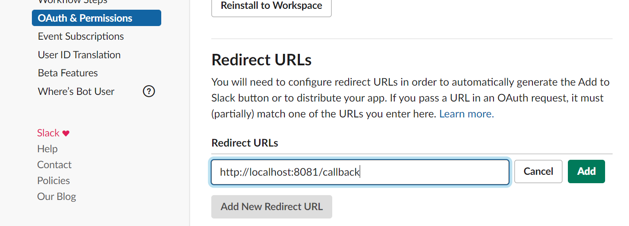Go to Event Subscriptions in the sidebar
This screenshot has width=629, height=226.
(81, 36)
